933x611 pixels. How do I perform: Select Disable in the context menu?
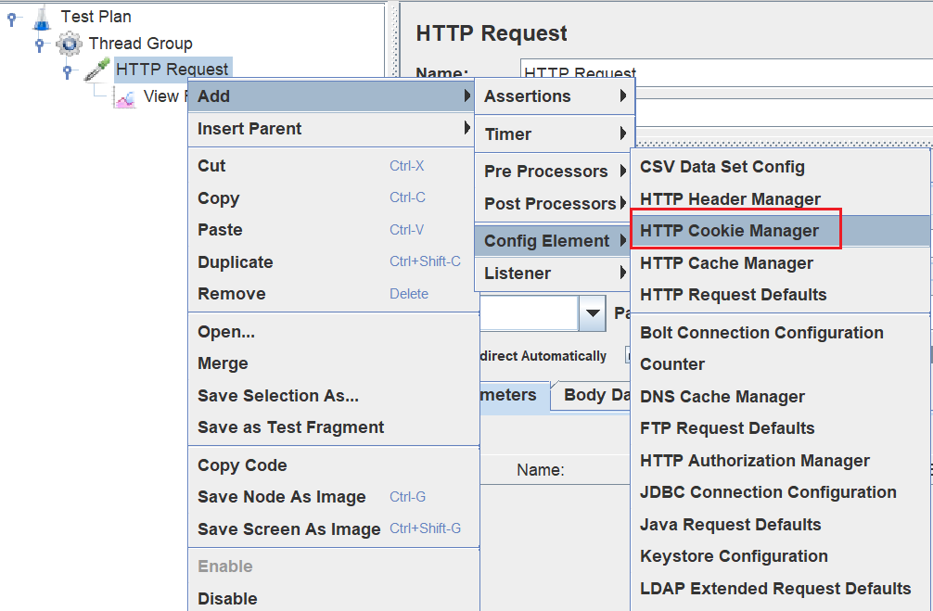pos(334,599)
